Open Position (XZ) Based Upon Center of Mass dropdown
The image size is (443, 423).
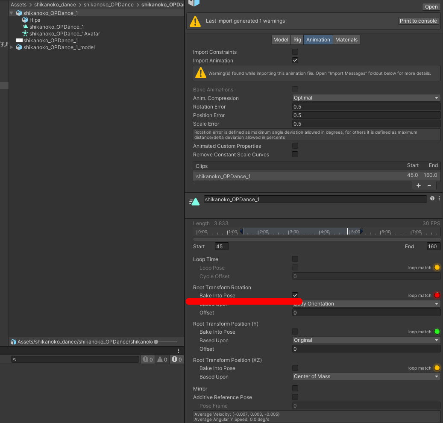pyautogui.click(x=366, y=376)
